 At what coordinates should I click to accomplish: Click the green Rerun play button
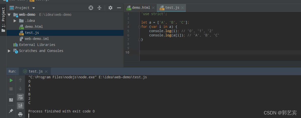pos(11,80)
